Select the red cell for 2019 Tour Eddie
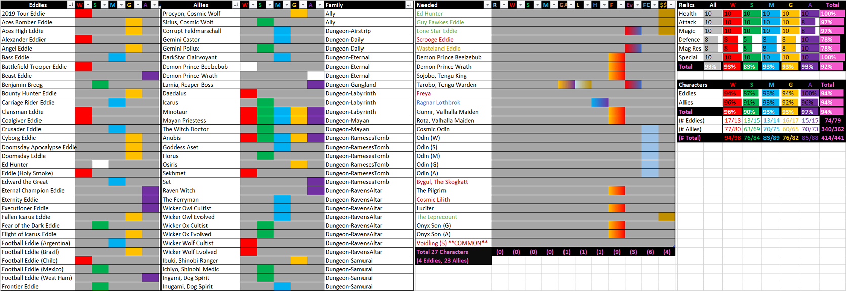This screenshot has height=291, width=846. coord(84,14)
